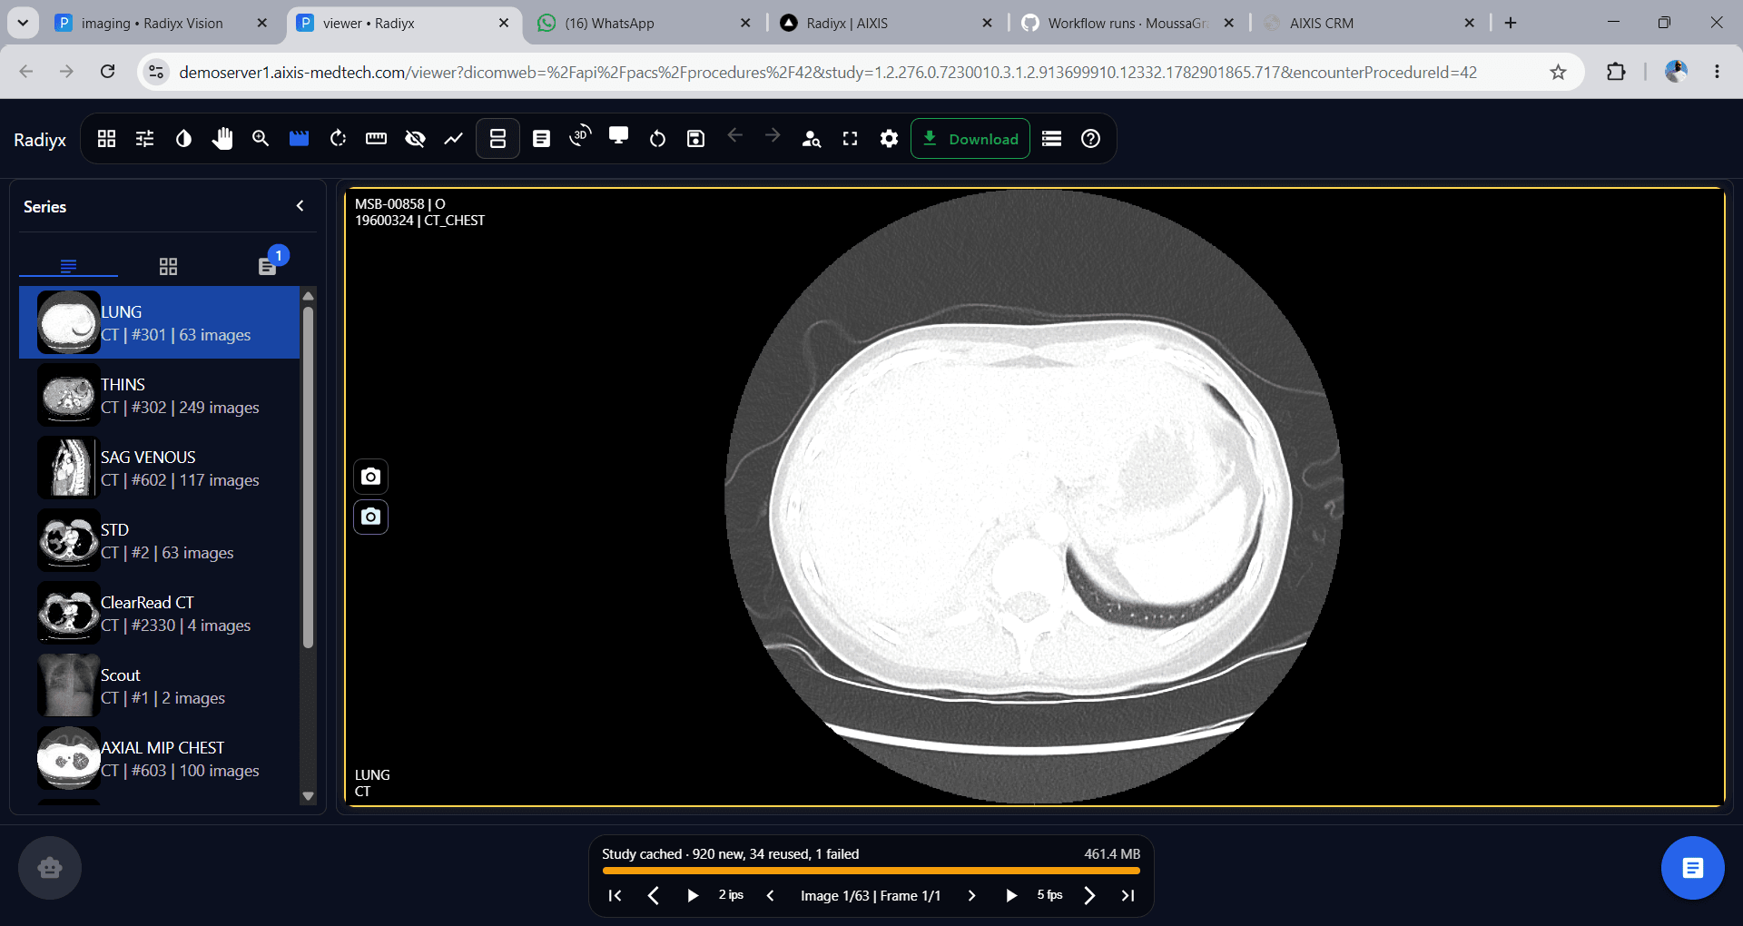
Task: Open the Scout series #1
Action: (x=159, y=685)
